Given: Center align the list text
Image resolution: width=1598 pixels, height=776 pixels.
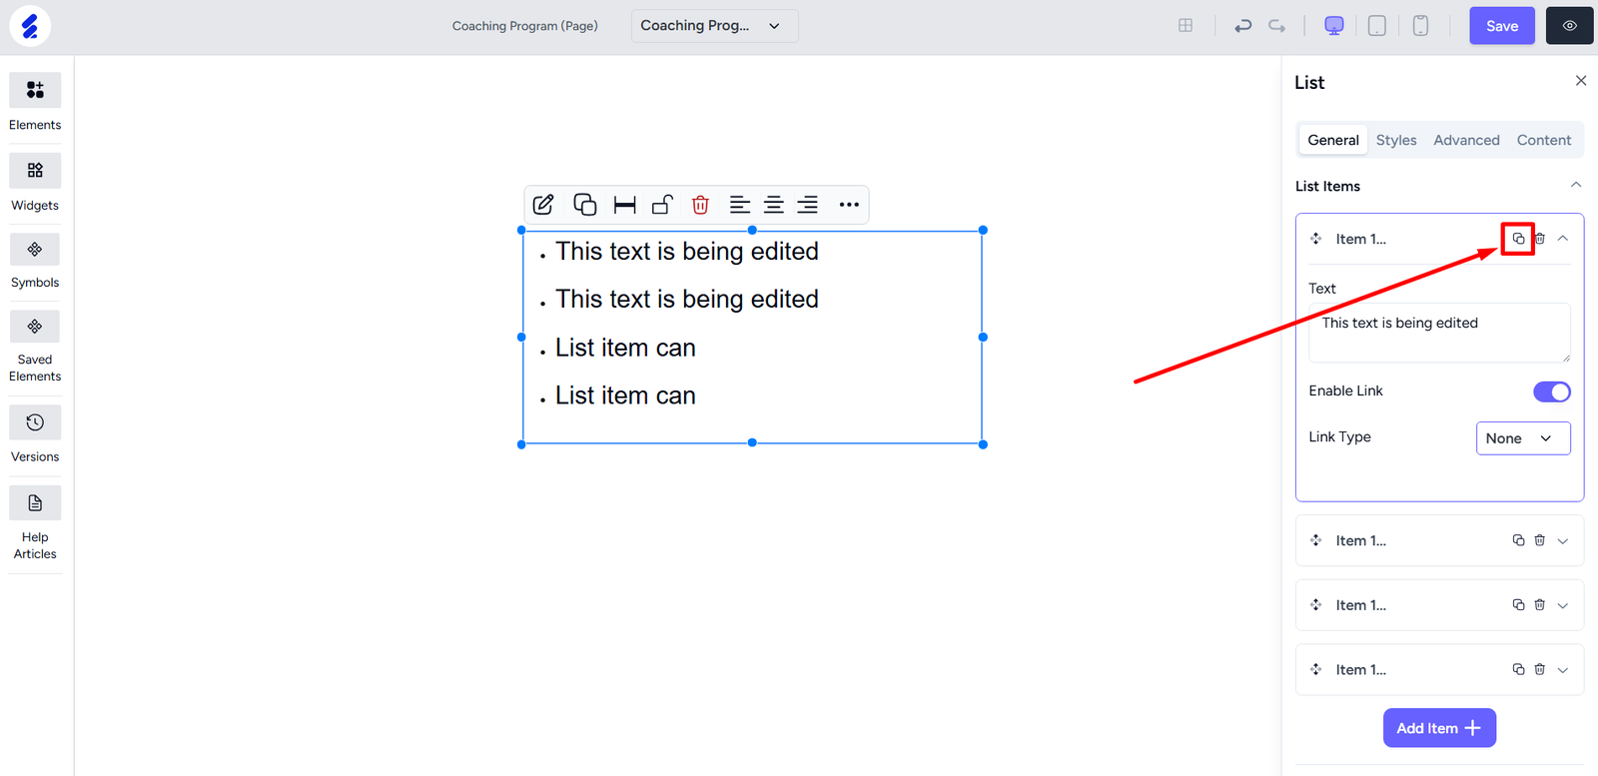Looking at the screenshot, I should [773, 205].
